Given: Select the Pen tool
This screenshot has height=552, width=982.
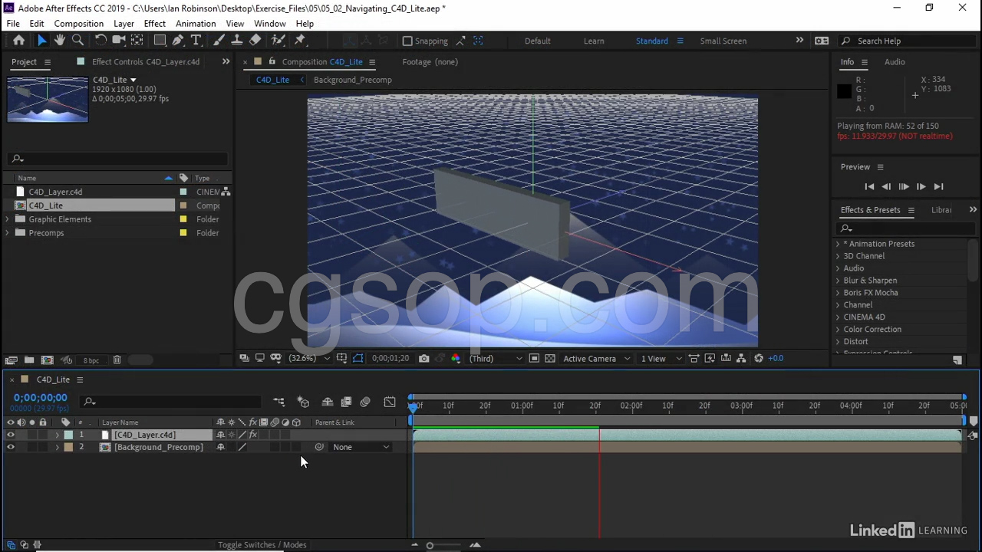Looking at the screenshot, I should (178, 41).
